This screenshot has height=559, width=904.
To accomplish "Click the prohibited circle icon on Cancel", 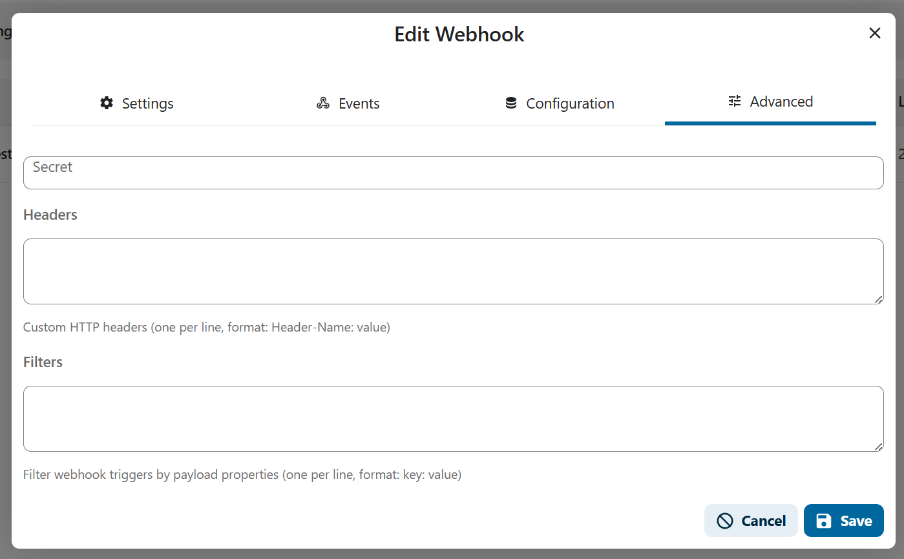I will point(725,521).
